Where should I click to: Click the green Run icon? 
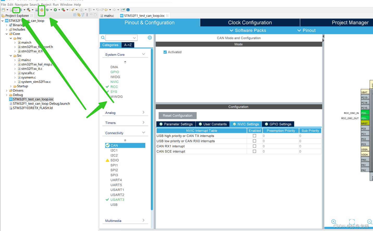point(55,10)
